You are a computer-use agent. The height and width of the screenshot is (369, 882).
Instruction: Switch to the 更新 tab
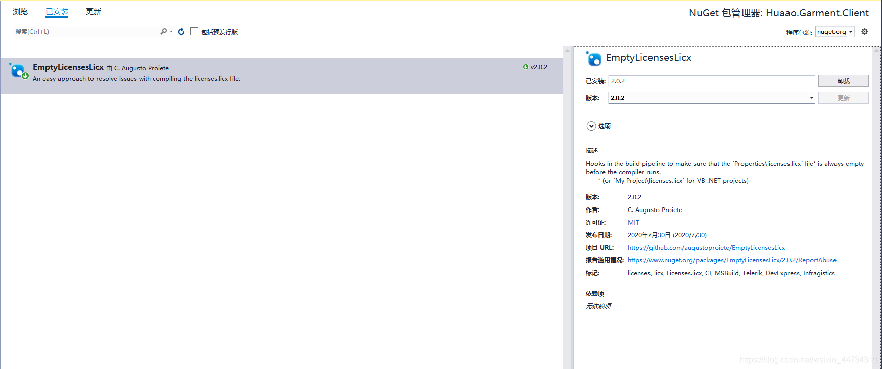94,12
